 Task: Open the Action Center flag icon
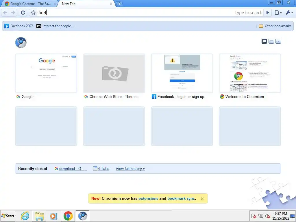[254, 216]
